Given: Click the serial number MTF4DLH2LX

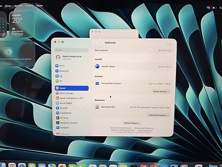Looking at the screenshot, I should [165, 51].
